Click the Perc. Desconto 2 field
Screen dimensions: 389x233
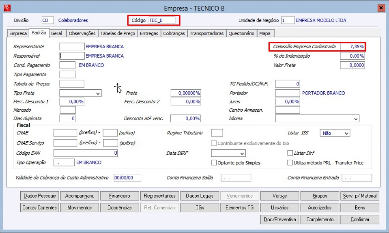click(186, 101)
